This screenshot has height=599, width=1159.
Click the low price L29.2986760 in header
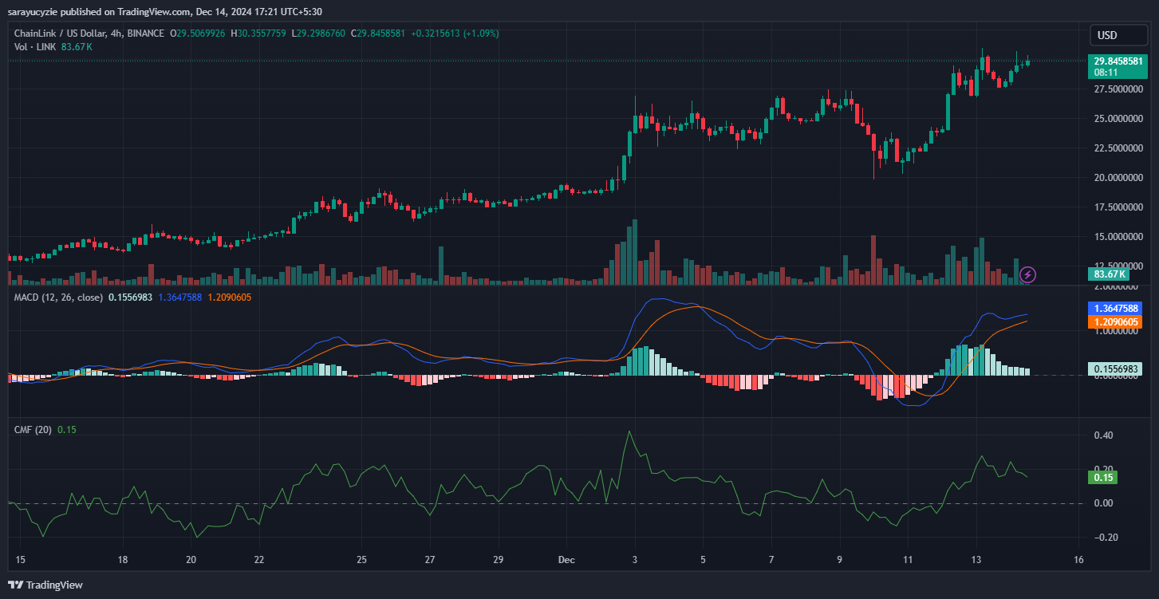(318, 33)
